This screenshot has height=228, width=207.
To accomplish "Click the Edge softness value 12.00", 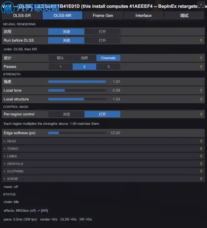I will coord(115,133).
